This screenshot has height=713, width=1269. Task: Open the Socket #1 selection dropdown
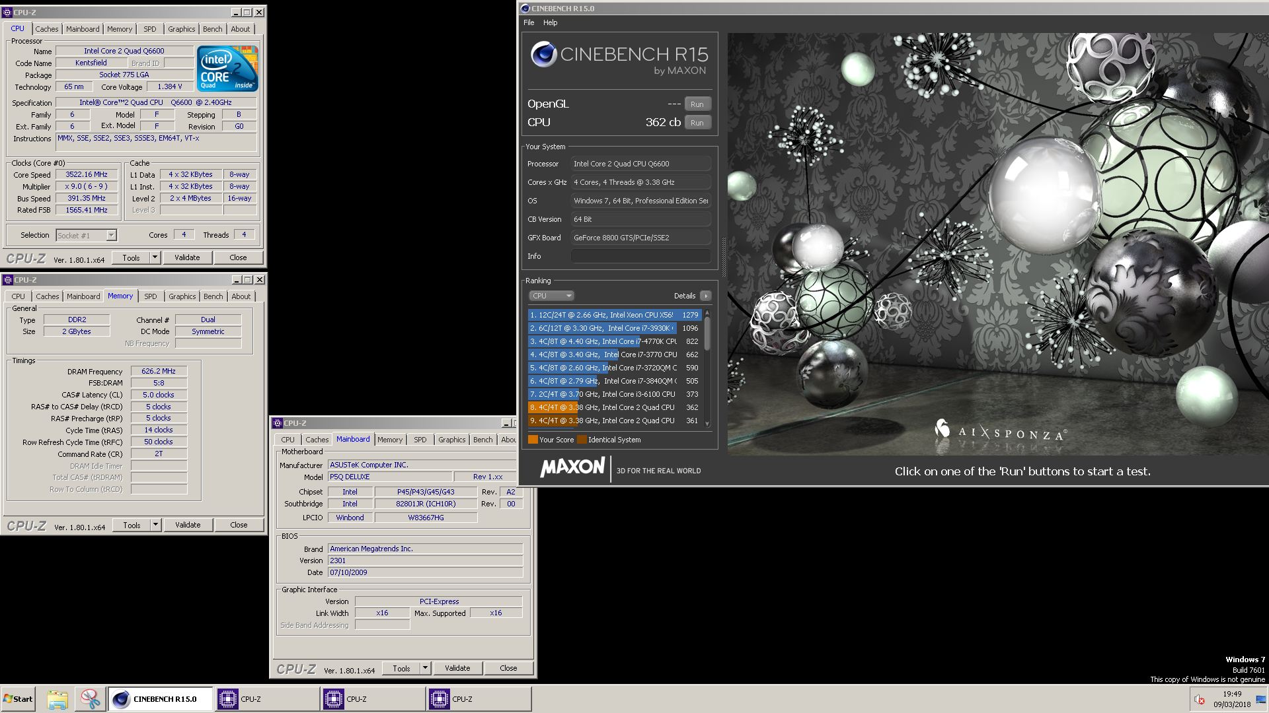coord(86,235)
